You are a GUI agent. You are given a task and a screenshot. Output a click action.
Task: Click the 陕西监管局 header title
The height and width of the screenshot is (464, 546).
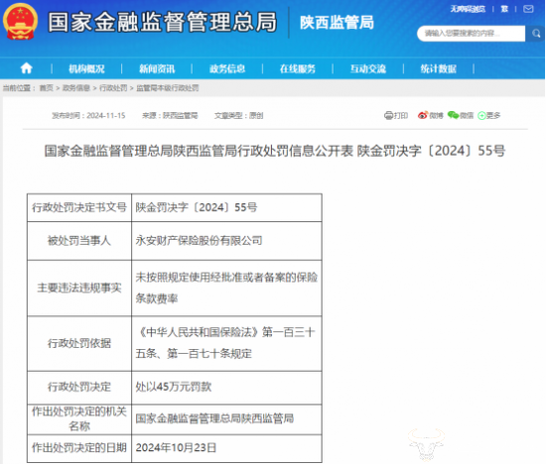pos(337,22)
